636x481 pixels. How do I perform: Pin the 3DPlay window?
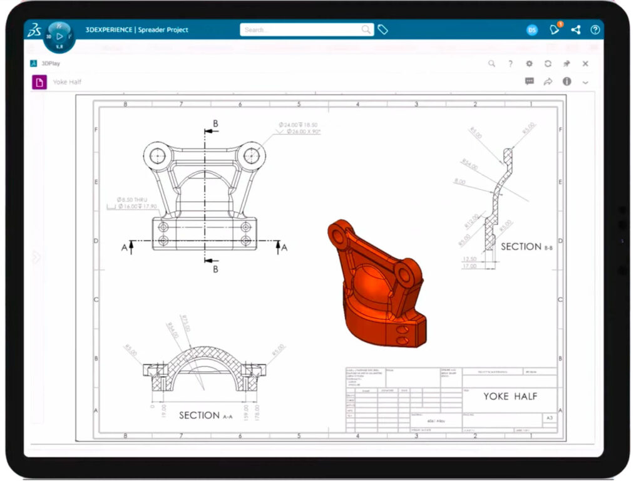coord(567,63)
